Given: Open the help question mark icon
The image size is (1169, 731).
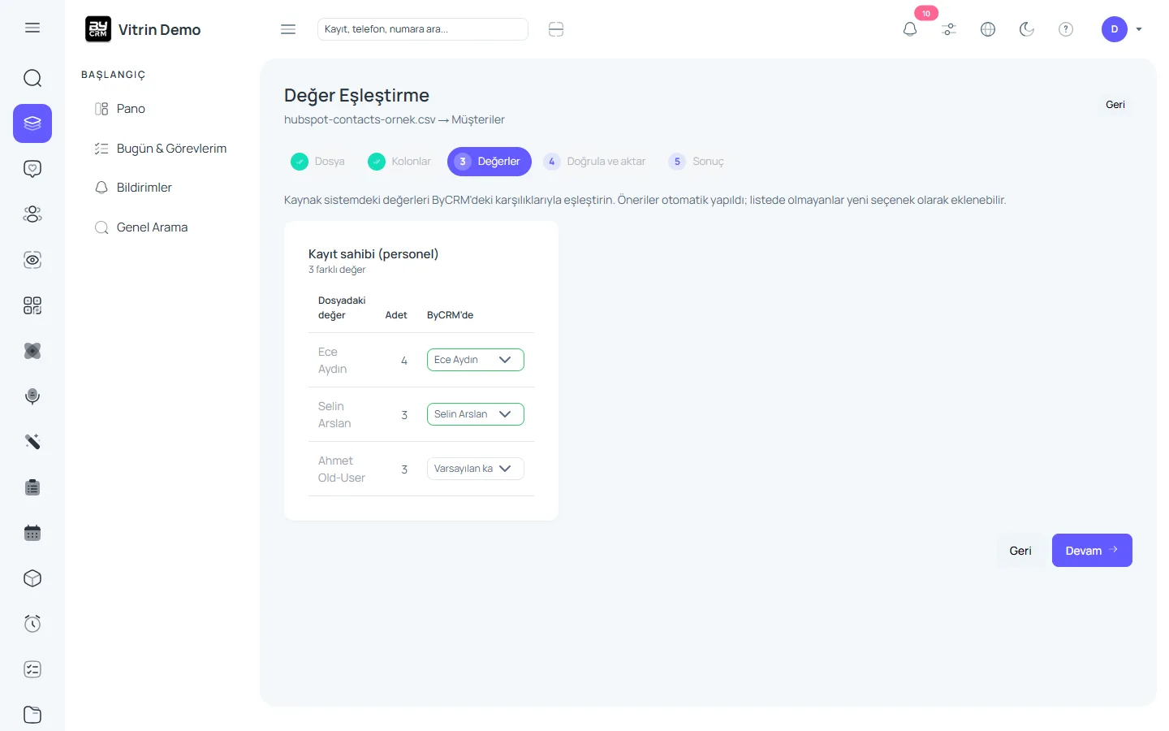Looking at the screenshot, I should coord(1066,29).
